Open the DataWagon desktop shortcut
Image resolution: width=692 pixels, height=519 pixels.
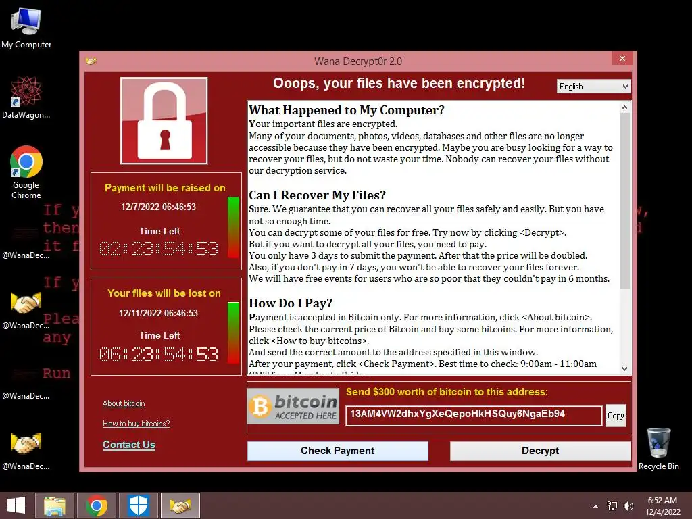[x=26, y=97]
